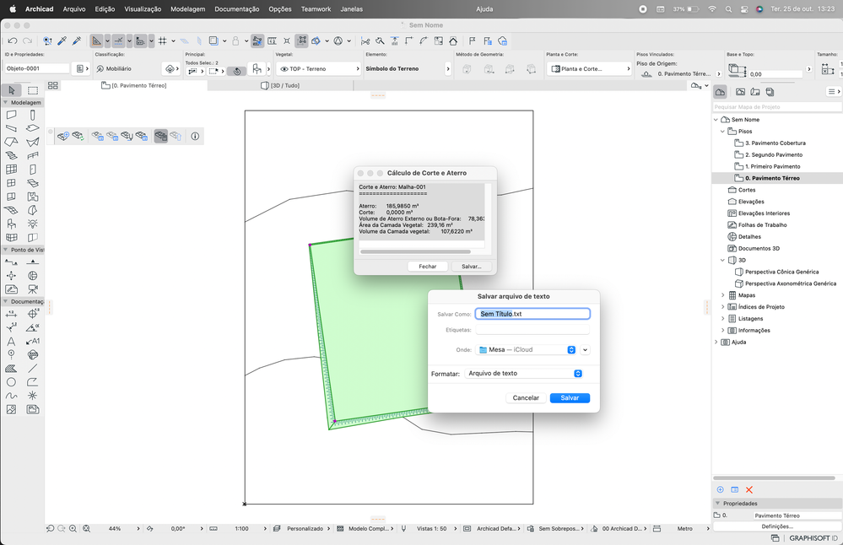
Task: Select the Arrow selection tool
Action: (x=12, y=90)
